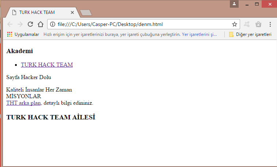The image size is (277, 167).
Task: Click the MİSYONLAR text
Action: (23, 96)
